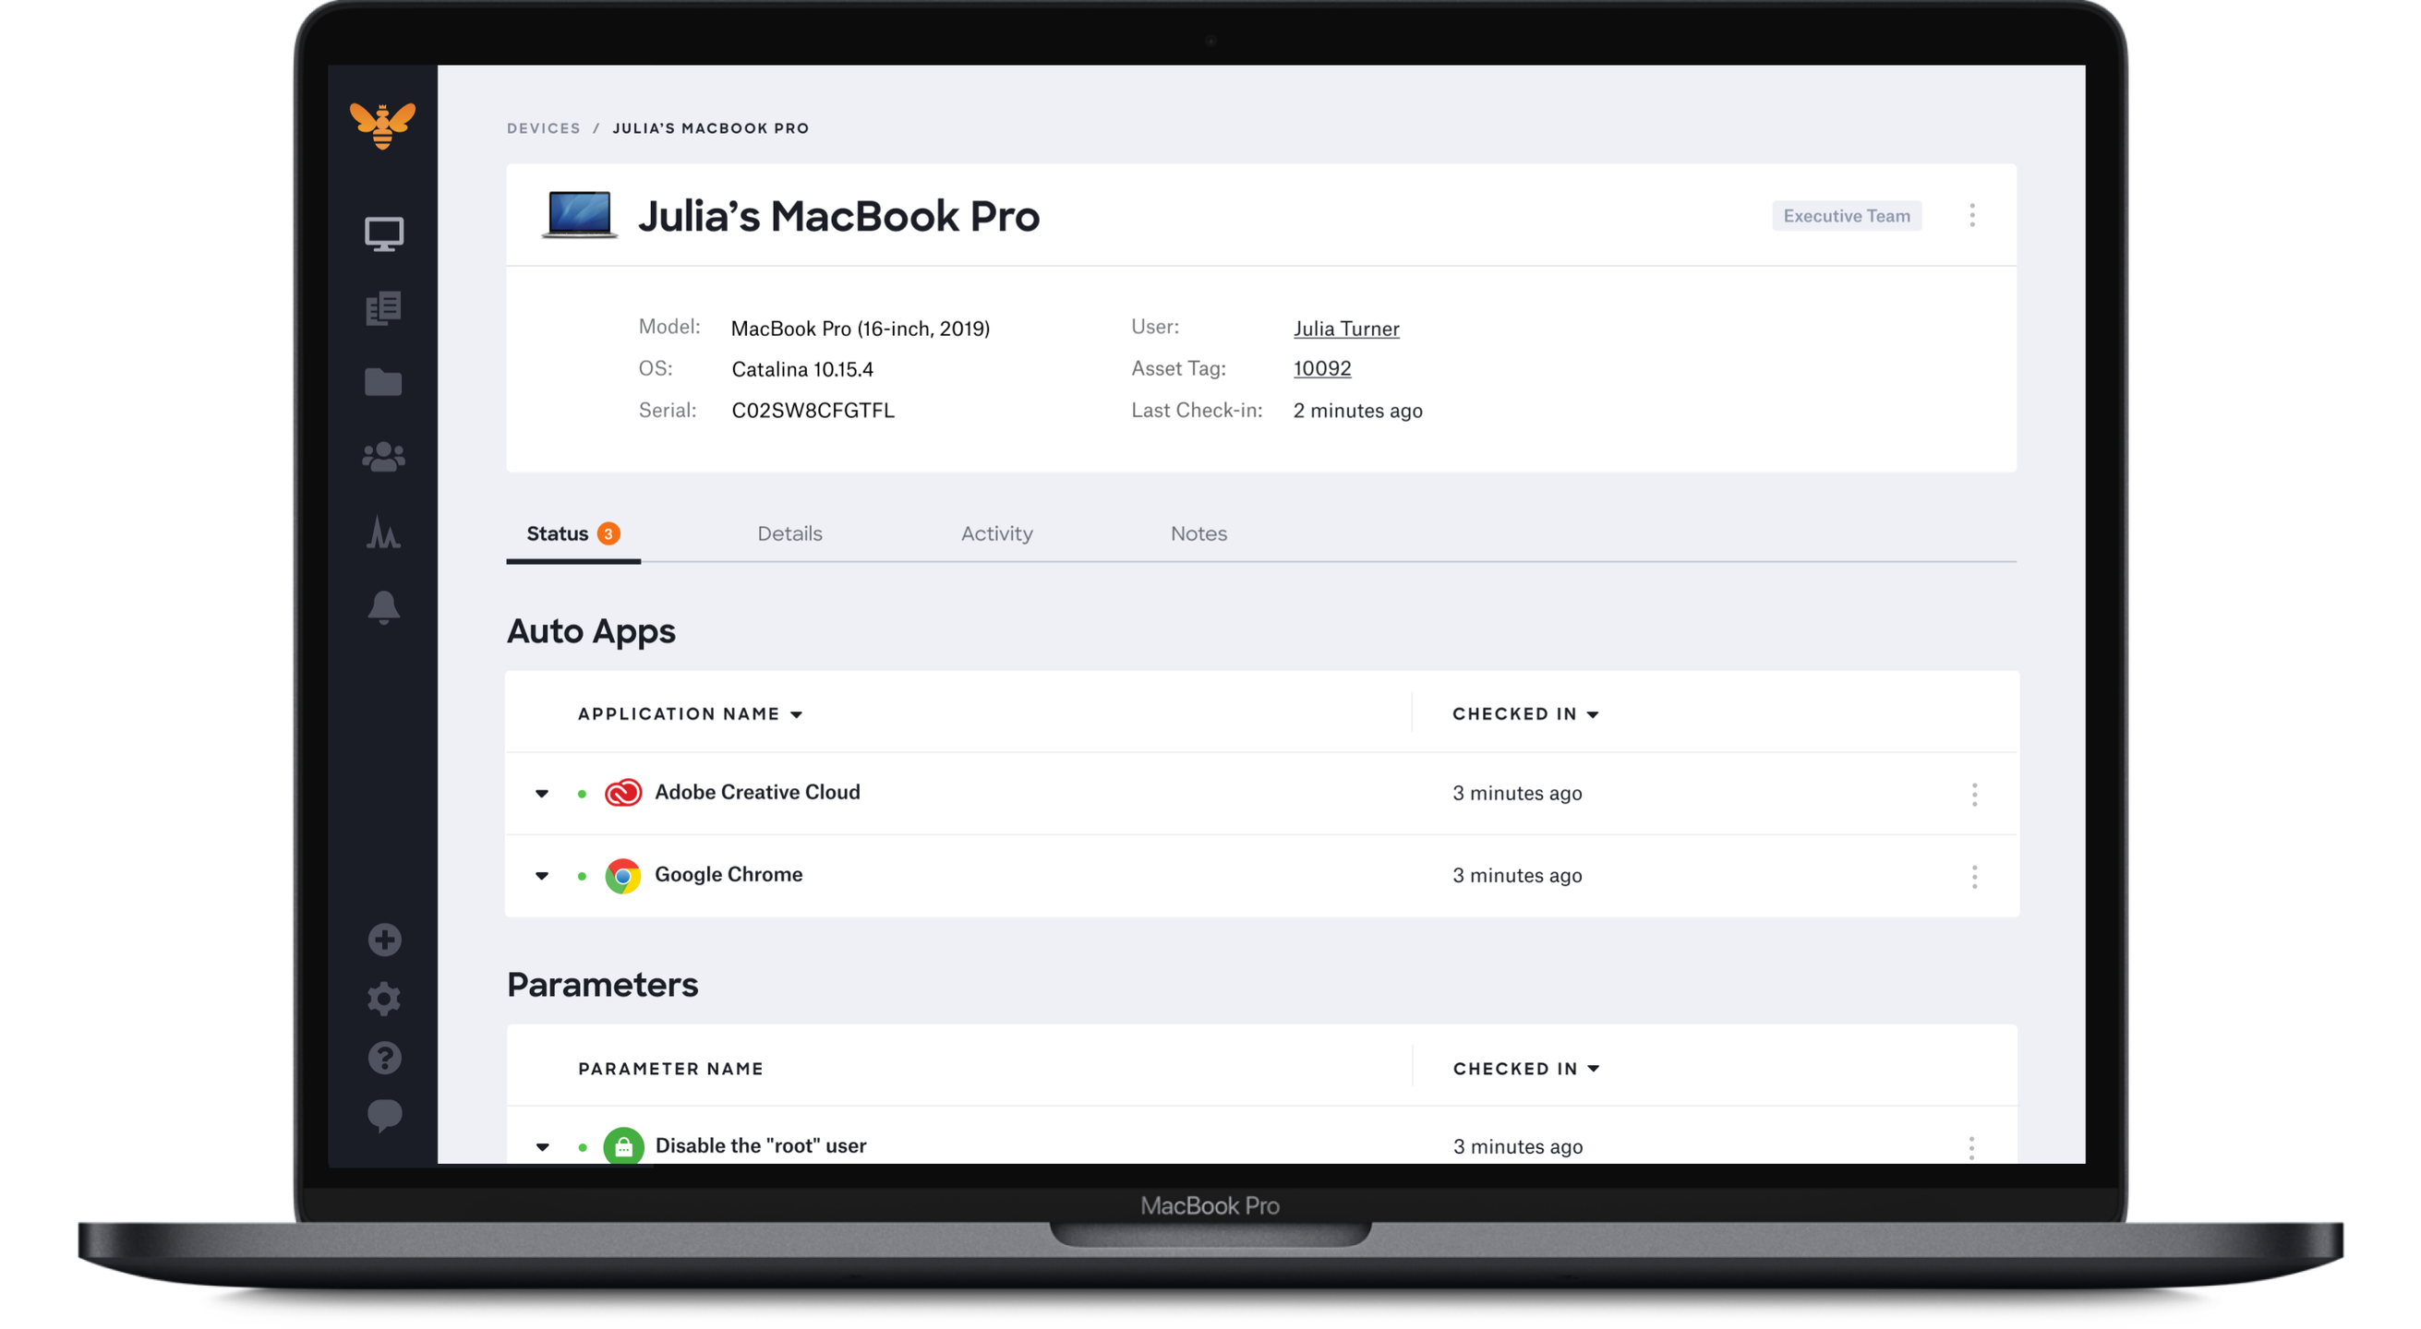Viewport: 2421px width, 1329px height.
Task: Switch to the Activity tab
Action: (996, 533)
